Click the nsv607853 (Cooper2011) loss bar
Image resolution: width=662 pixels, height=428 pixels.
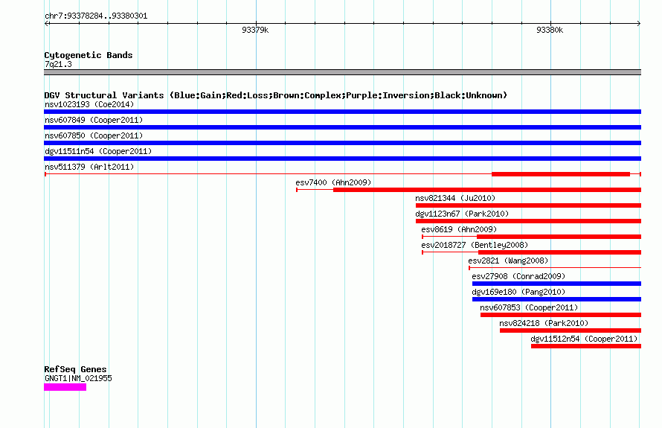point(561,315)
